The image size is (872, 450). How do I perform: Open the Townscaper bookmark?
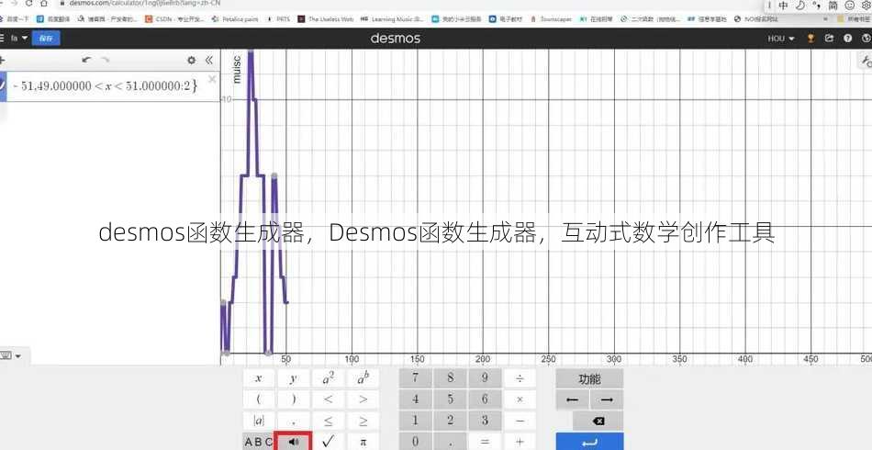551,19
